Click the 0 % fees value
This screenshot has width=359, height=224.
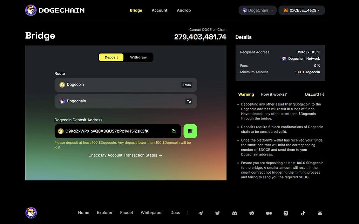317,65
